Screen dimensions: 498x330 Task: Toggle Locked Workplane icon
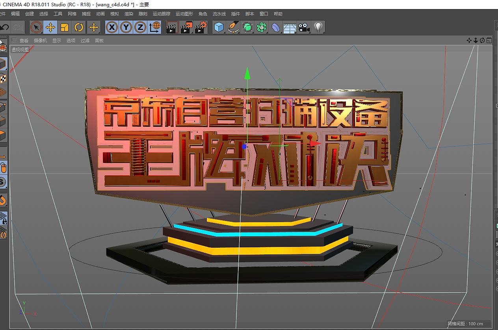3,218
